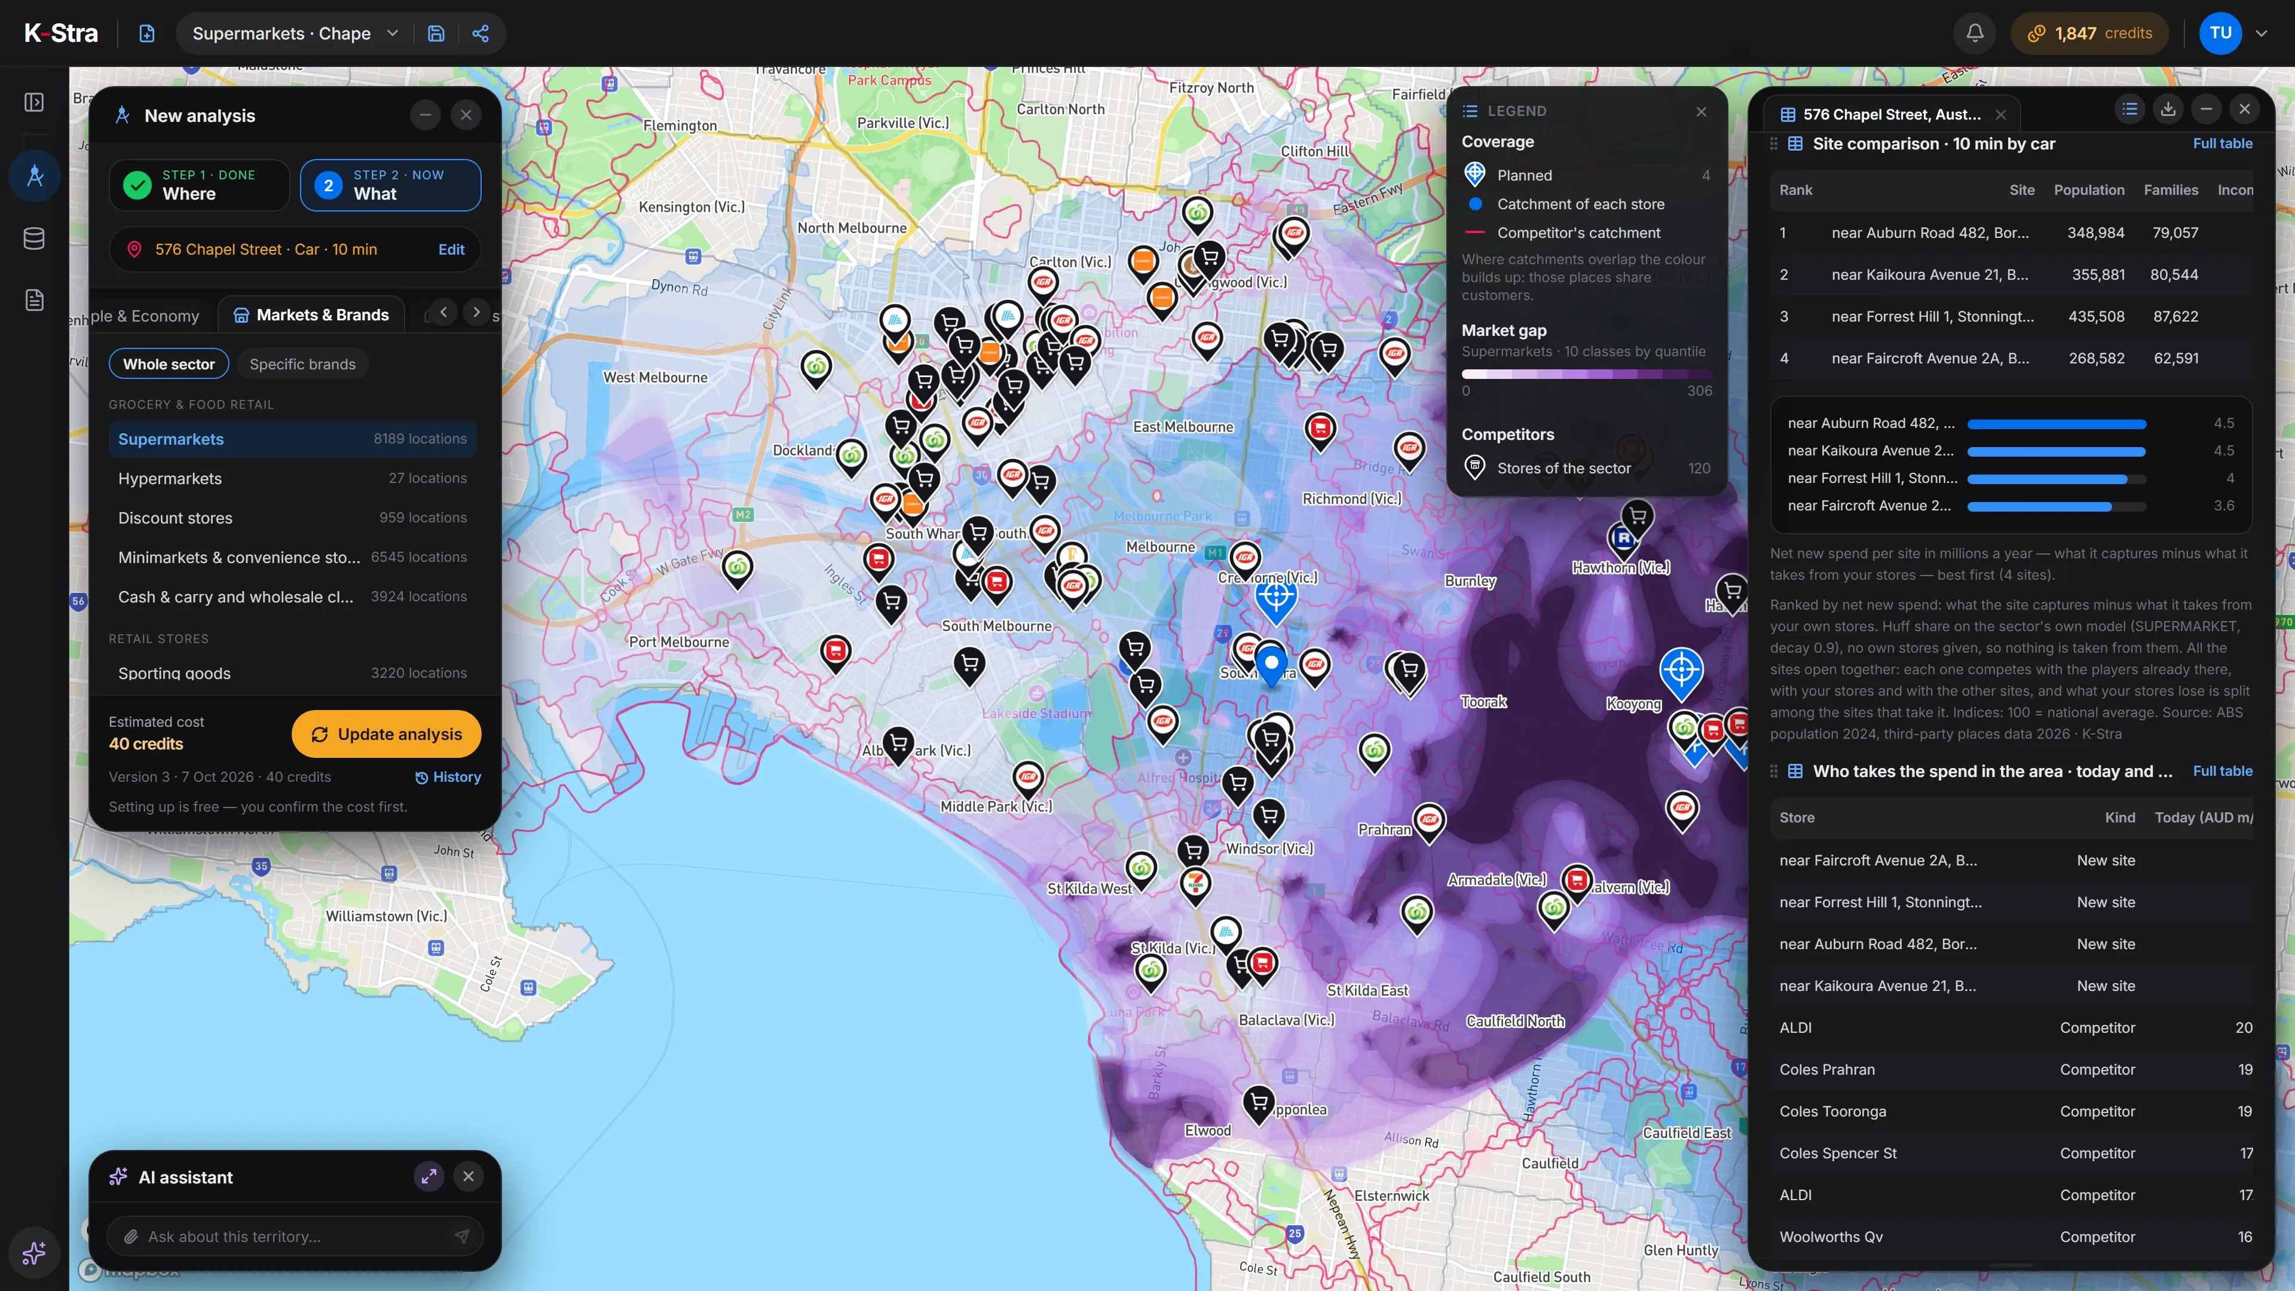Minimize the New analysis panel

click(x=425, y=115)
